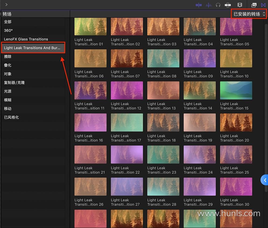
Task: Select the 模糊 category
Action: (x=8, y=100)
